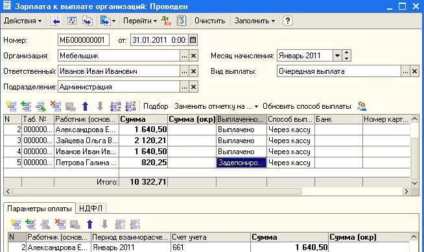Open dropdown arrow of the create-based-on toolbar icon
Image resolution: width=424 pixels, height=252 pixels.
coord(114,21)
